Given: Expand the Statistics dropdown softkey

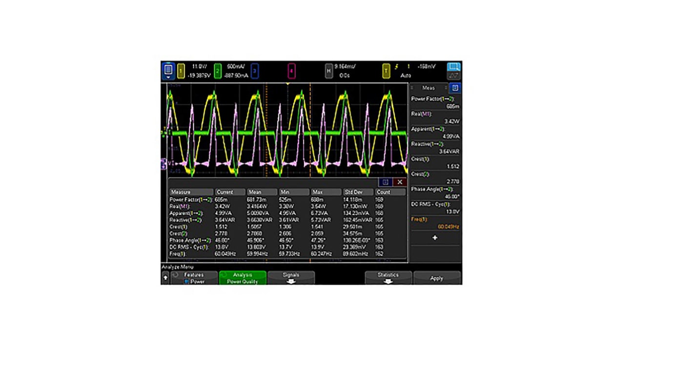Looking at the screenshot, I should 388,277.
